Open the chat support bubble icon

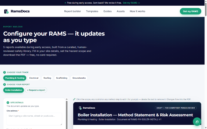197,122
